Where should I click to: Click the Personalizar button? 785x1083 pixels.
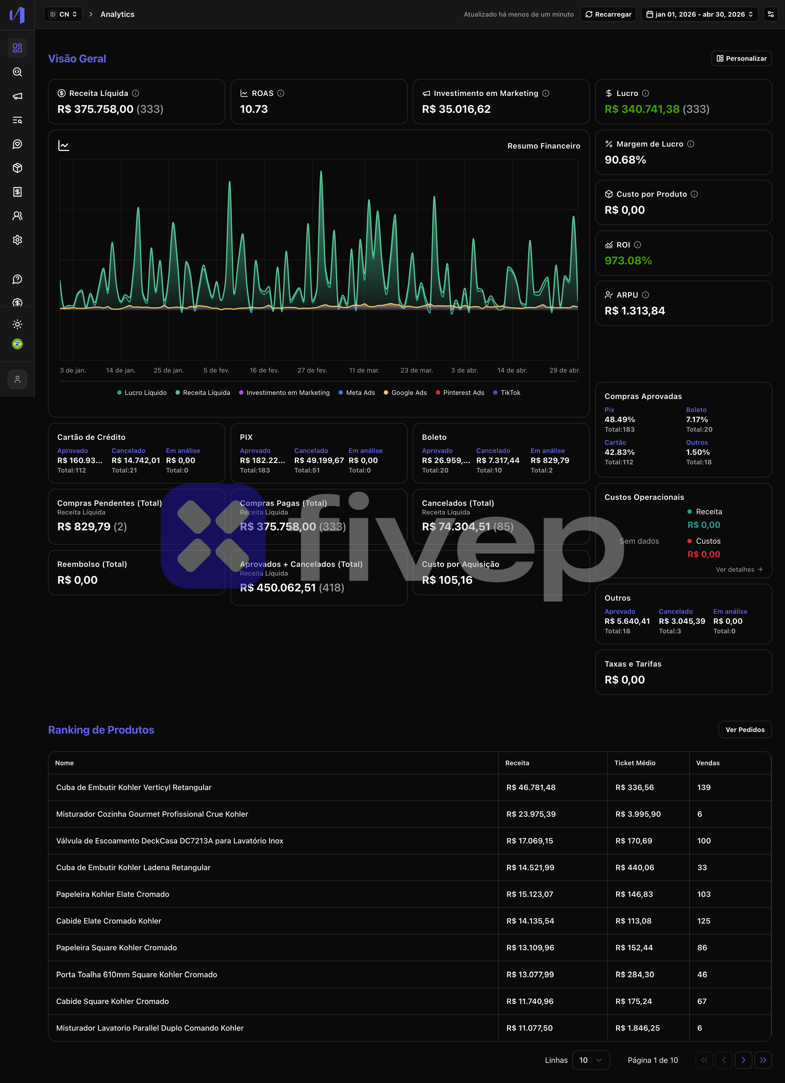[742, 58]
